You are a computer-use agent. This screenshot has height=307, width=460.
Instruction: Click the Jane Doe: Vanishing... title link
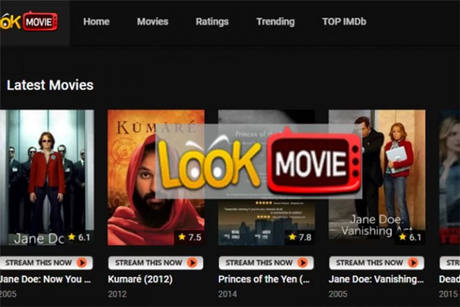376,279
